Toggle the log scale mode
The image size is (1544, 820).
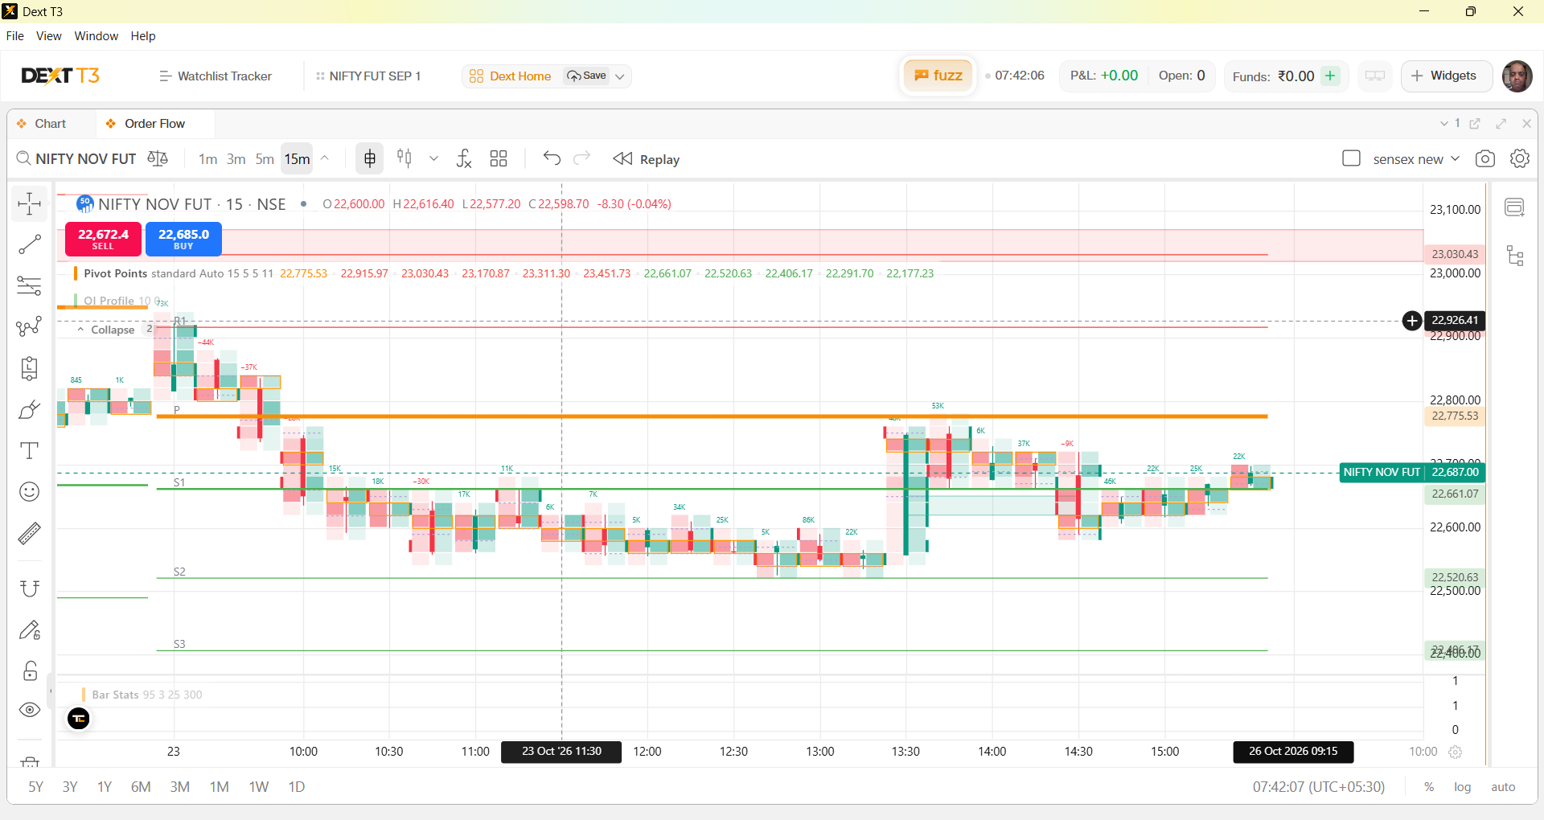(x=1462, y=787)
